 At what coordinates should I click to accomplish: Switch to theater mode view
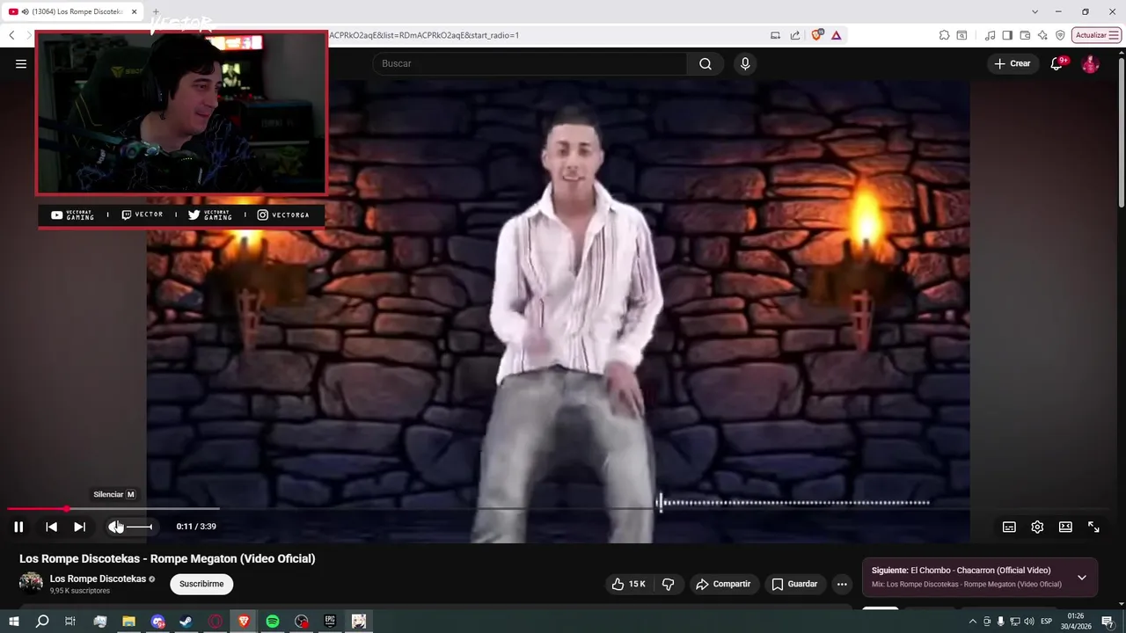(x=1065, y=527)
